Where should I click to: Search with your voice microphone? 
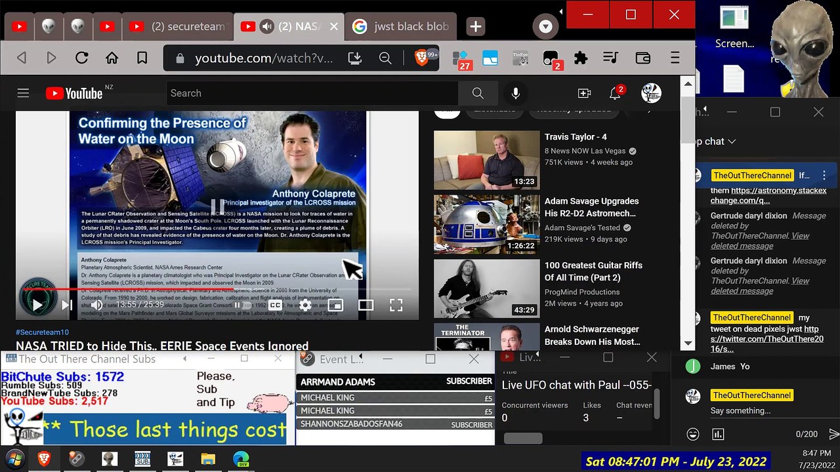(516, 93)
